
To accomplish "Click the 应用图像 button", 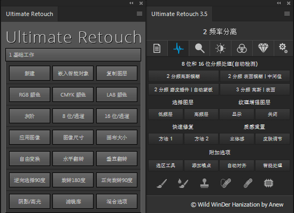I will point(29,137).
